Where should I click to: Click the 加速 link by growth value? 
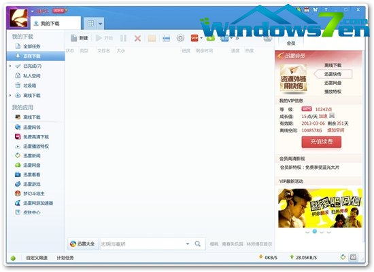click(323, 116)
